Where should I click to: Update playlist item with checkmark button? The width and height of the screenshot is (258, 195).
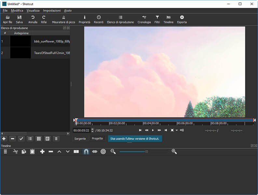[x=21, y=139]
